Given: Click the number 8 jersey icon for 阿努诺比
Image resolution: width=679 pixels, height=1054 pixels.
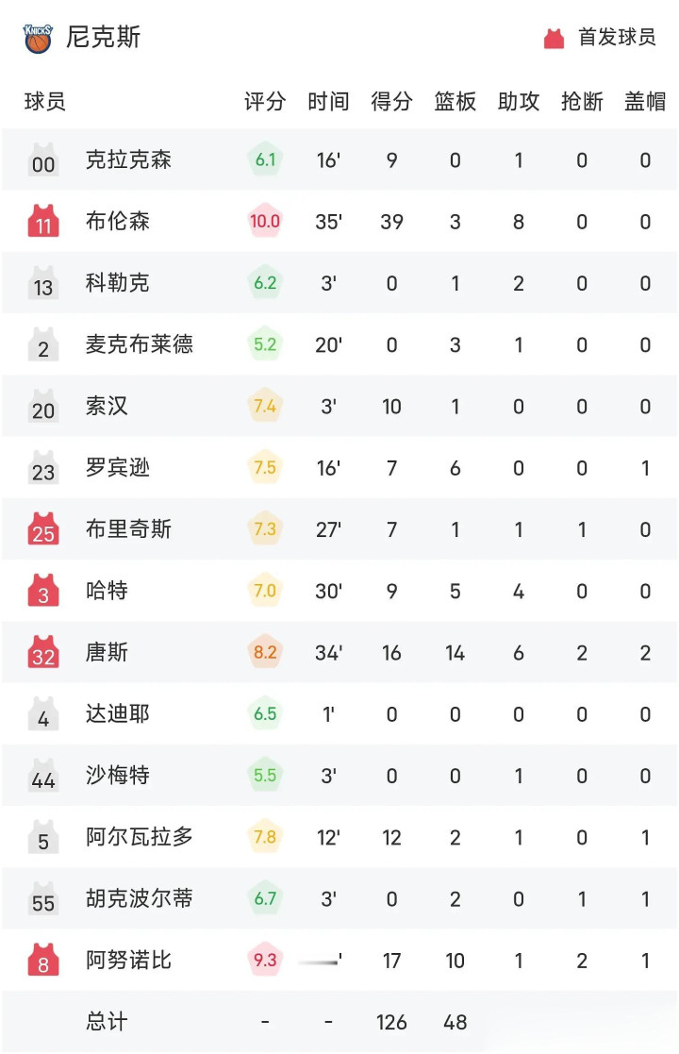Looking at the screenshot, I should [43, 961].
